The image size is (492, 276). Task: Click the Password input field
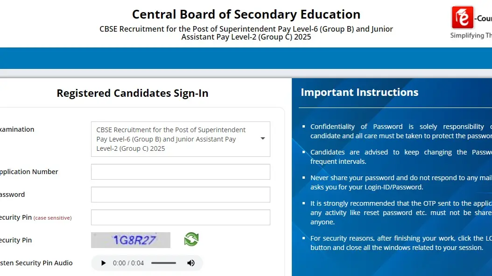click(x=181, y=194)
